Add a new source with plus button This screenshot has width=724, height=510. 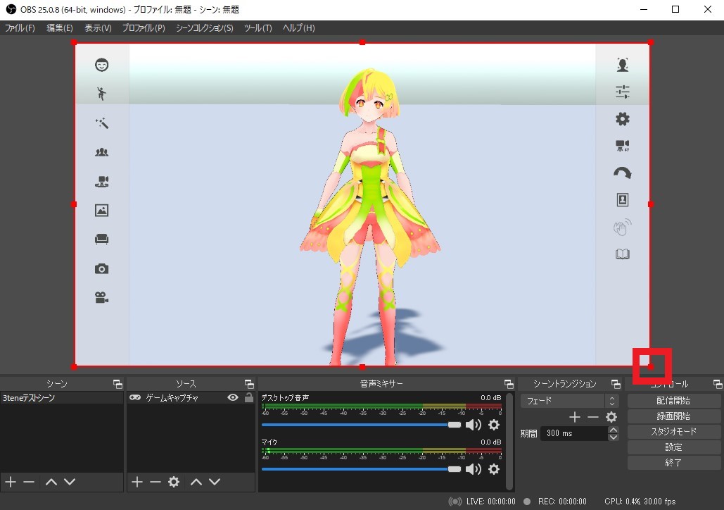tap(137, 482)
